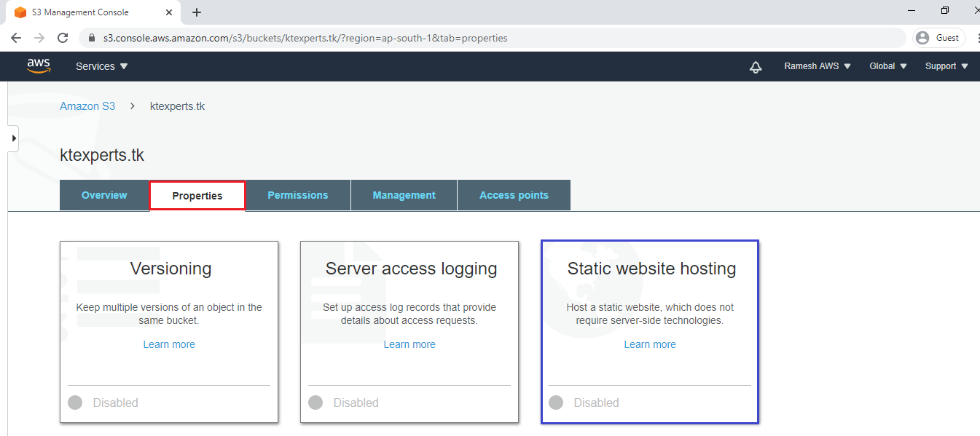This screenshot has height=436, width=980.
Task: Click the Amazon S3 breadcrumb link
Action: [x=87, y=106]
